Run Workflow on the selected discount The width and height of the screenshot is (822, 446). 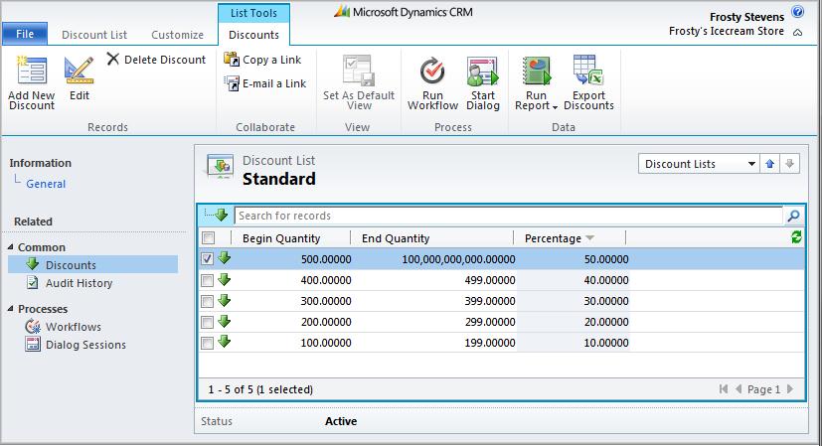pos(432,82)
